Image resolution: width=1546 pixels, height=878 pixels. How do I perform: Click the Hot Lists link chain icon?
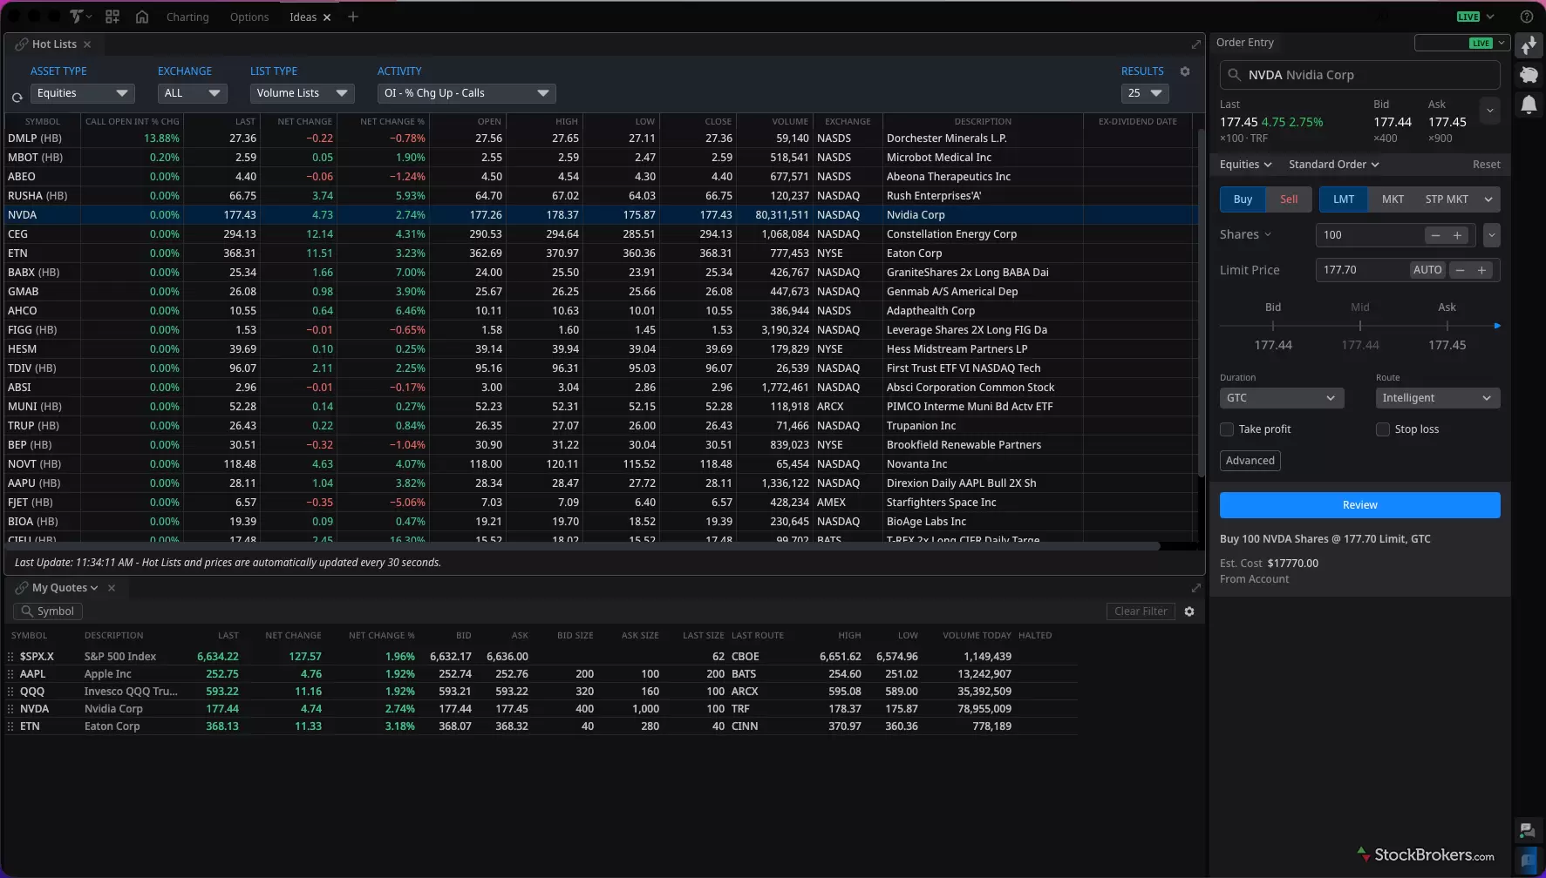point(22,44)
